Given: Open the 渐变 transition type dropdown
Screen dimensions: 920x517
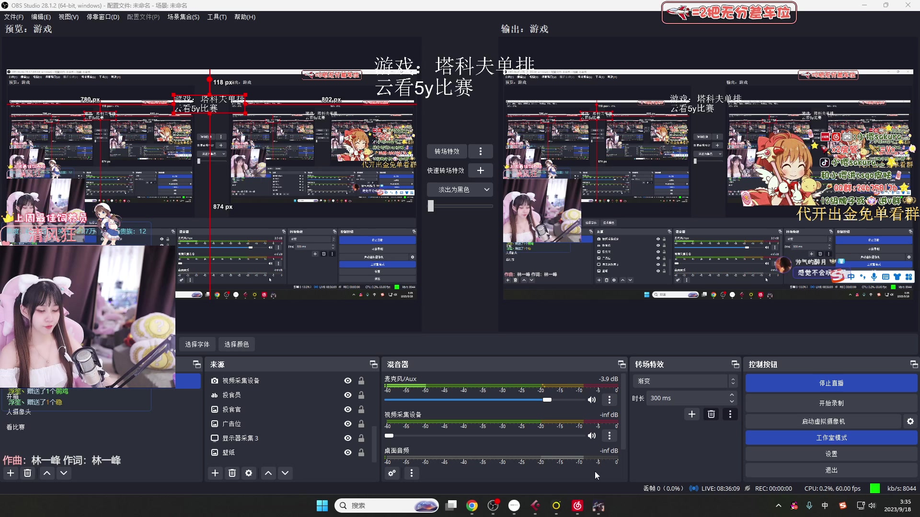Looking at the screenshot, I should (733, 381).
